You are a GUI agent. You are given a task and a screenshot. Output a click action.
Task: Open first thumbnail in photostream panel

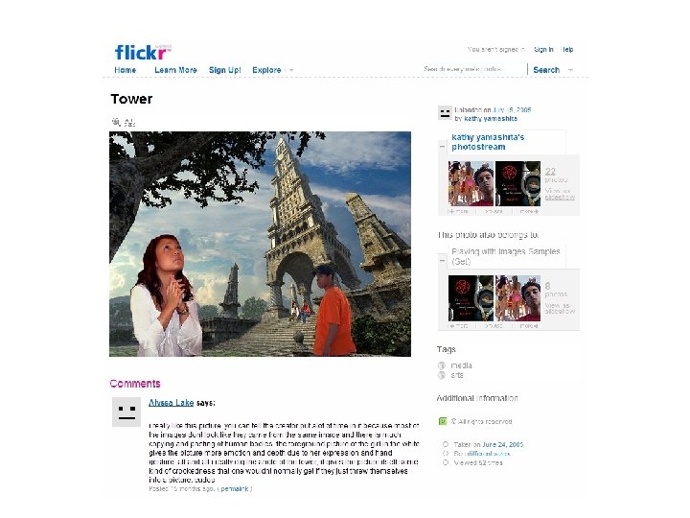click(x=471, y=183)
